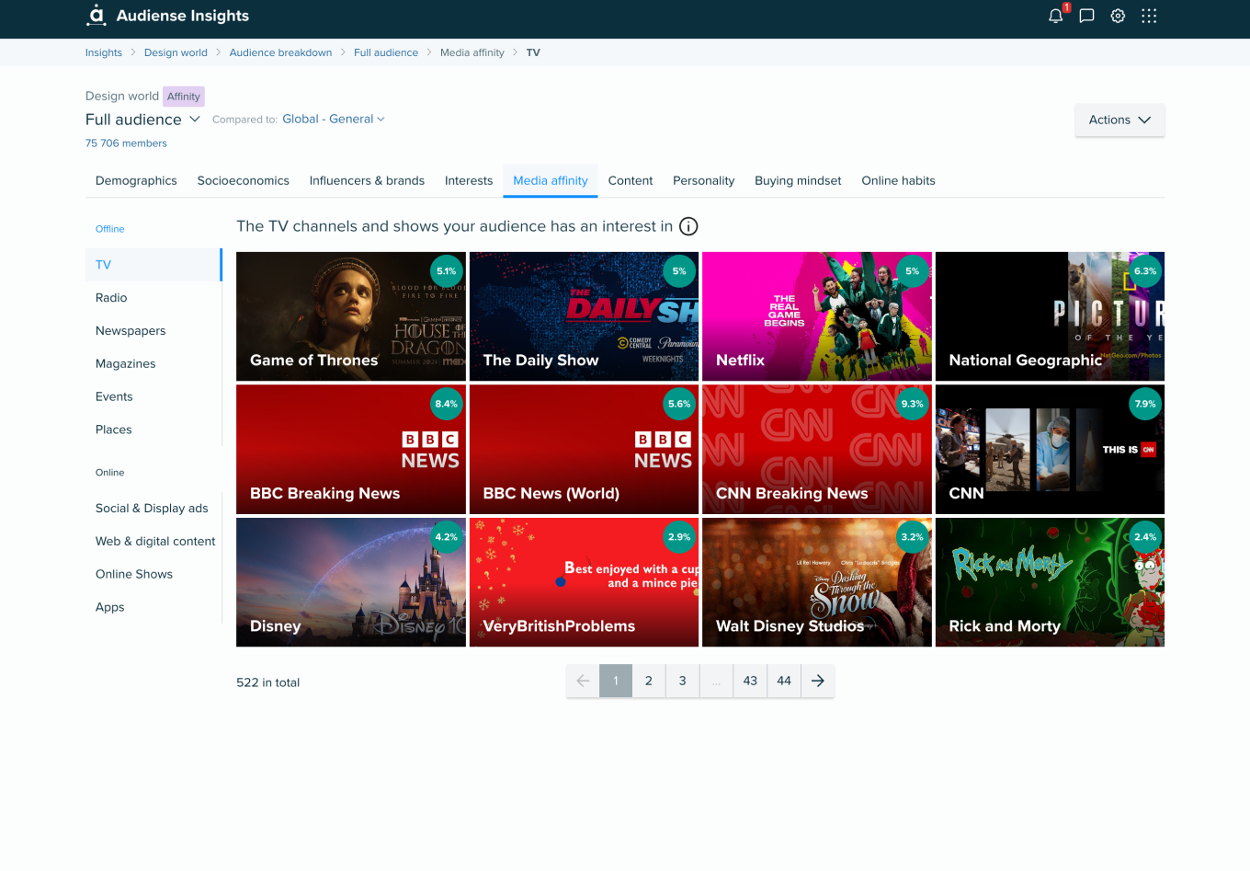Open Social & Display ads section
The height and width of the screenshot is (871, 1250).
[x=153, y=508]
